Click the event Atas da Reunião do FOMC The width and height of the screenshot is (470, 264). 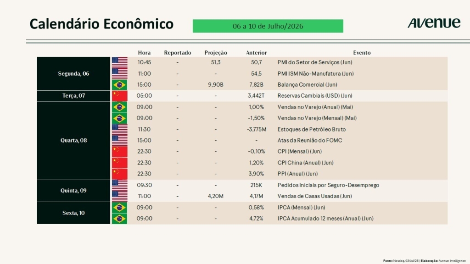(x=310, y=140)
